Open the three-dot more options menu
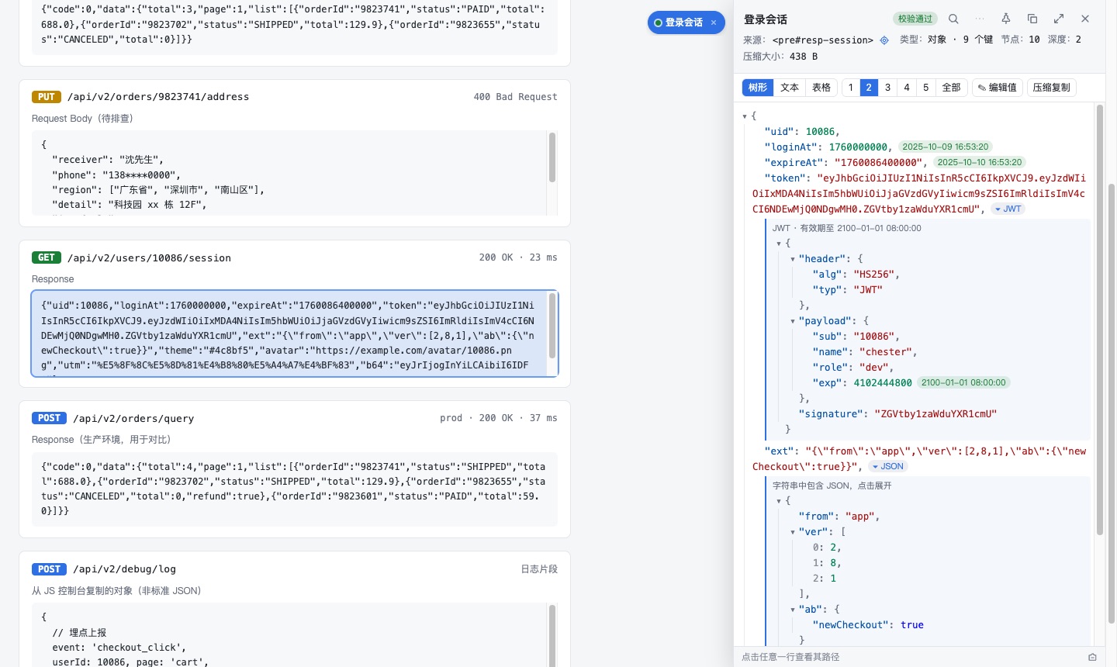Viewport: 1117px width, 667px height. (x=980, y=19)
